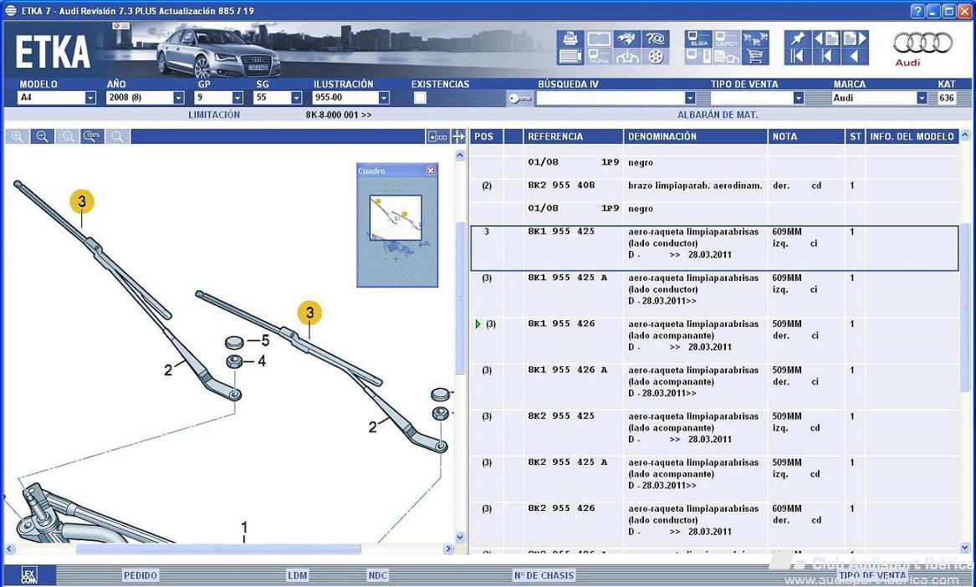Click inside the Búsqueda IV input field
This screenshot has height=587, width=976.
610,98
